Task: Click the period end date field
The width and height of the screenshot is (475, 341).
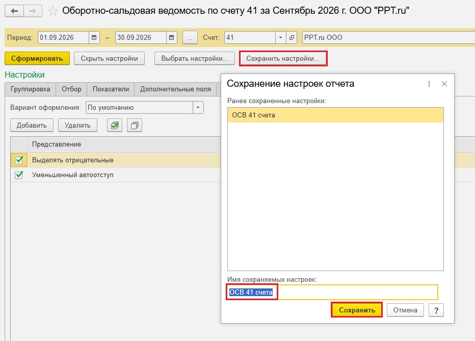Action: [141, 38]
